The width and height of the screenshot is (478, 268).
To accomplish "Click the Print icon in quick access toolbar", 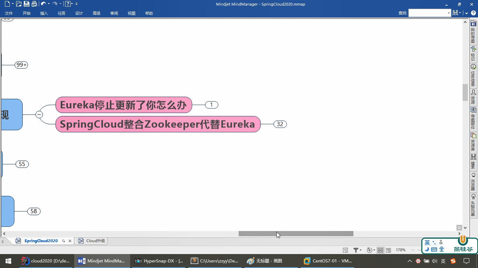I will coord(34,4).
